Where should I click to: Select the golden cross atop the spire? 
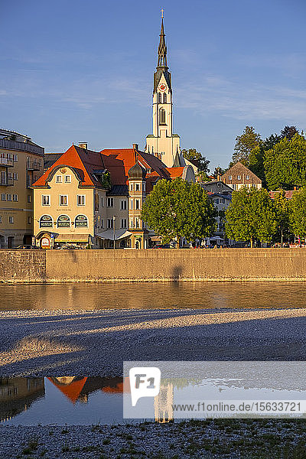point(162,12)
